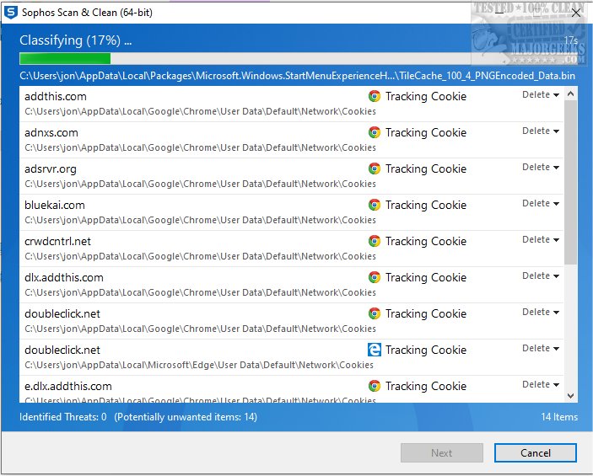Open Delete dropdown for bluekai.com
The height and width of the screenshot is (476, 593).
(541, 204)
